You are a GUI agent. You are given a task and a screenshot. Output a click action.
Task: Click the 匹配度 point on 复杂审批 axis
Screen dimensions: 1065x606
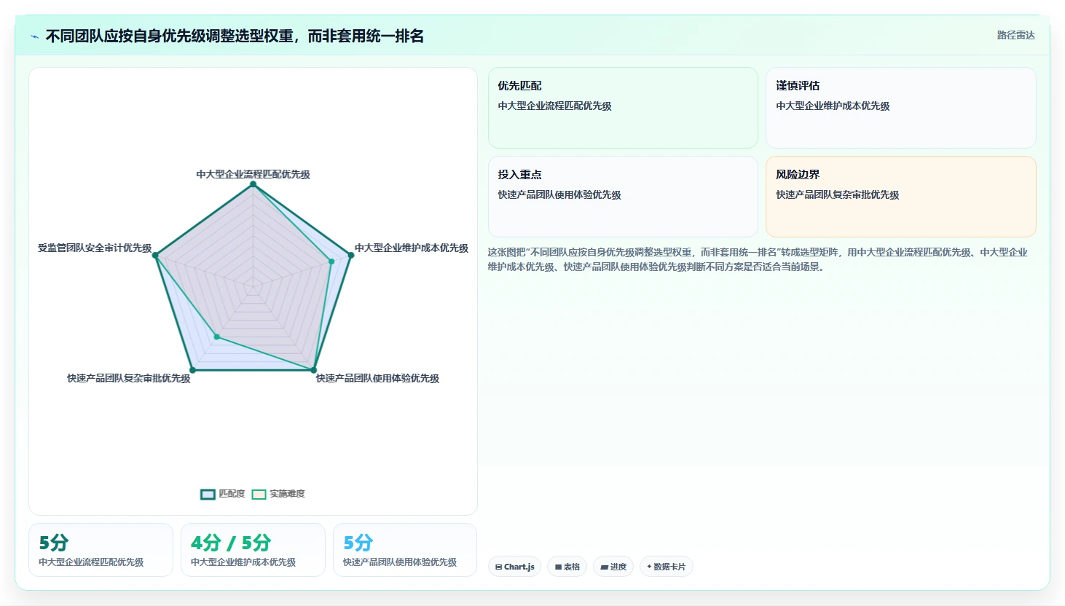click(x=192, y=370)
